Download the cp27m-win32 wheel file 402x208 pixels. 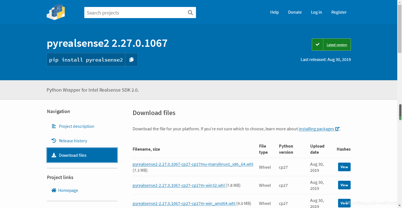tap(179, 185)
